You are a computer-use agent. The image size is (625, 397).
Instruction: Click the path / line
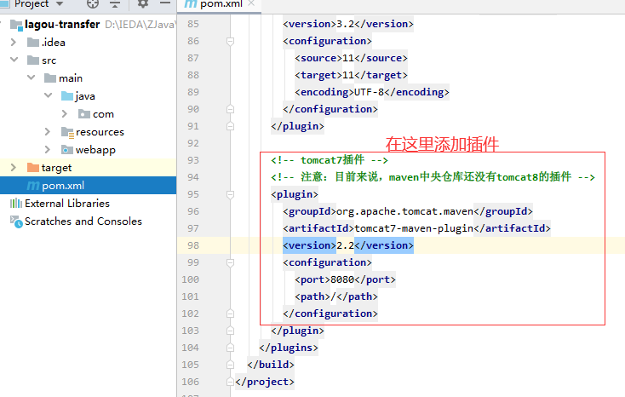[336, 296]
